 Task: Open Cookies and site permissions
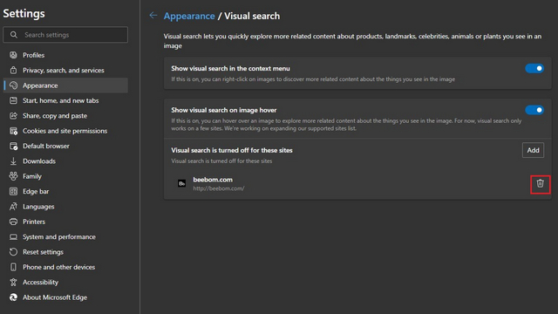(65, 131)
